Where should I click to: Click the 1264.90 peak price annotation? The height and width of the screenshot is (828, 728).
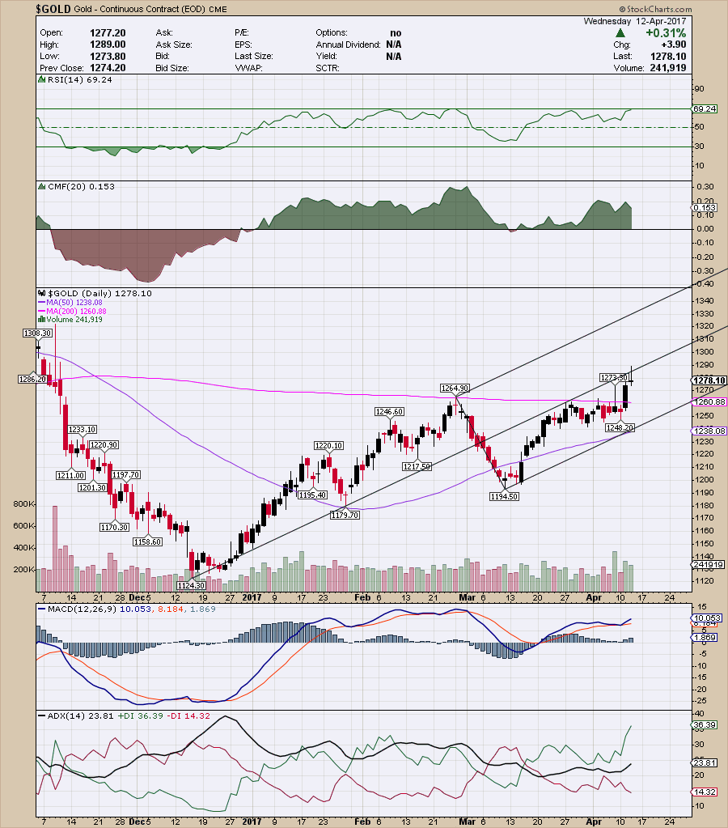pos(455,389)
